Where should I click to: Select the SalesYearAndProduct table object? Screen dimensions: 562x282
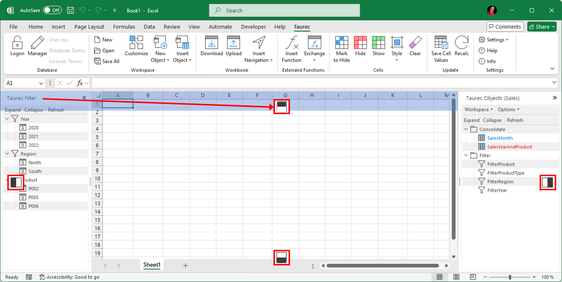(x=509, y=147)
